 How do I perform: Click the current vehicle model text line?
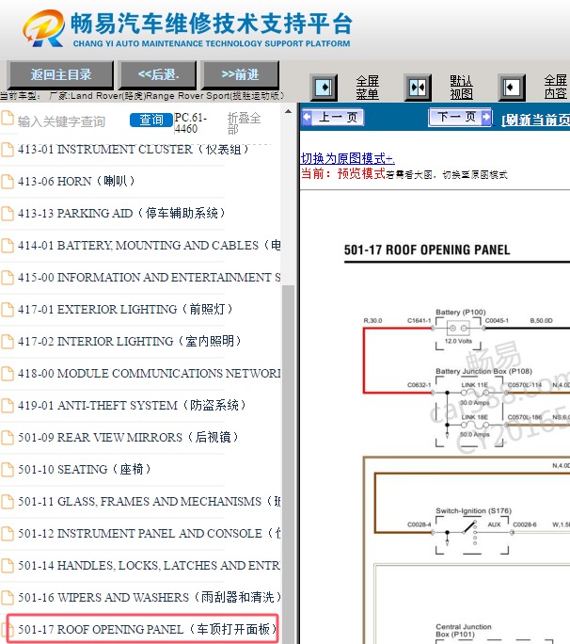click(142, 96)
